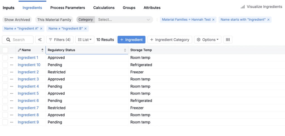Screen dimensions: 285x136
Task: Open the three-dot menu for Ingredient 1
Action: pyautogui.click(x=12, y=58)
